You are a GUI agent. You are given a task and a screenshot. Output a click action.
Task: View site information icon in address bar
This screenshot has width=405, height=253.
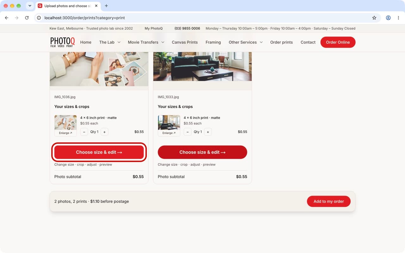(x=39, y=18)
